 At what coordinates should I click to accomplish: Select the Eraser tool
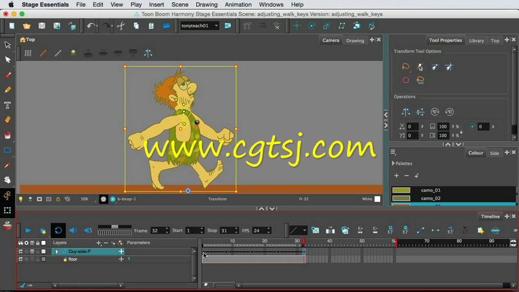[7, 120]
